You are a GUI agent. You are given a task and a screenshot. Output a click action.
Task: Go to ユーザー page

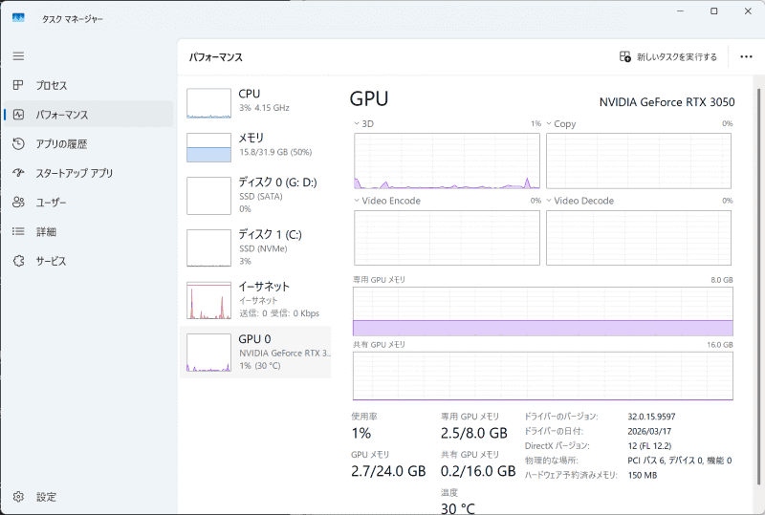coord(88,203)
